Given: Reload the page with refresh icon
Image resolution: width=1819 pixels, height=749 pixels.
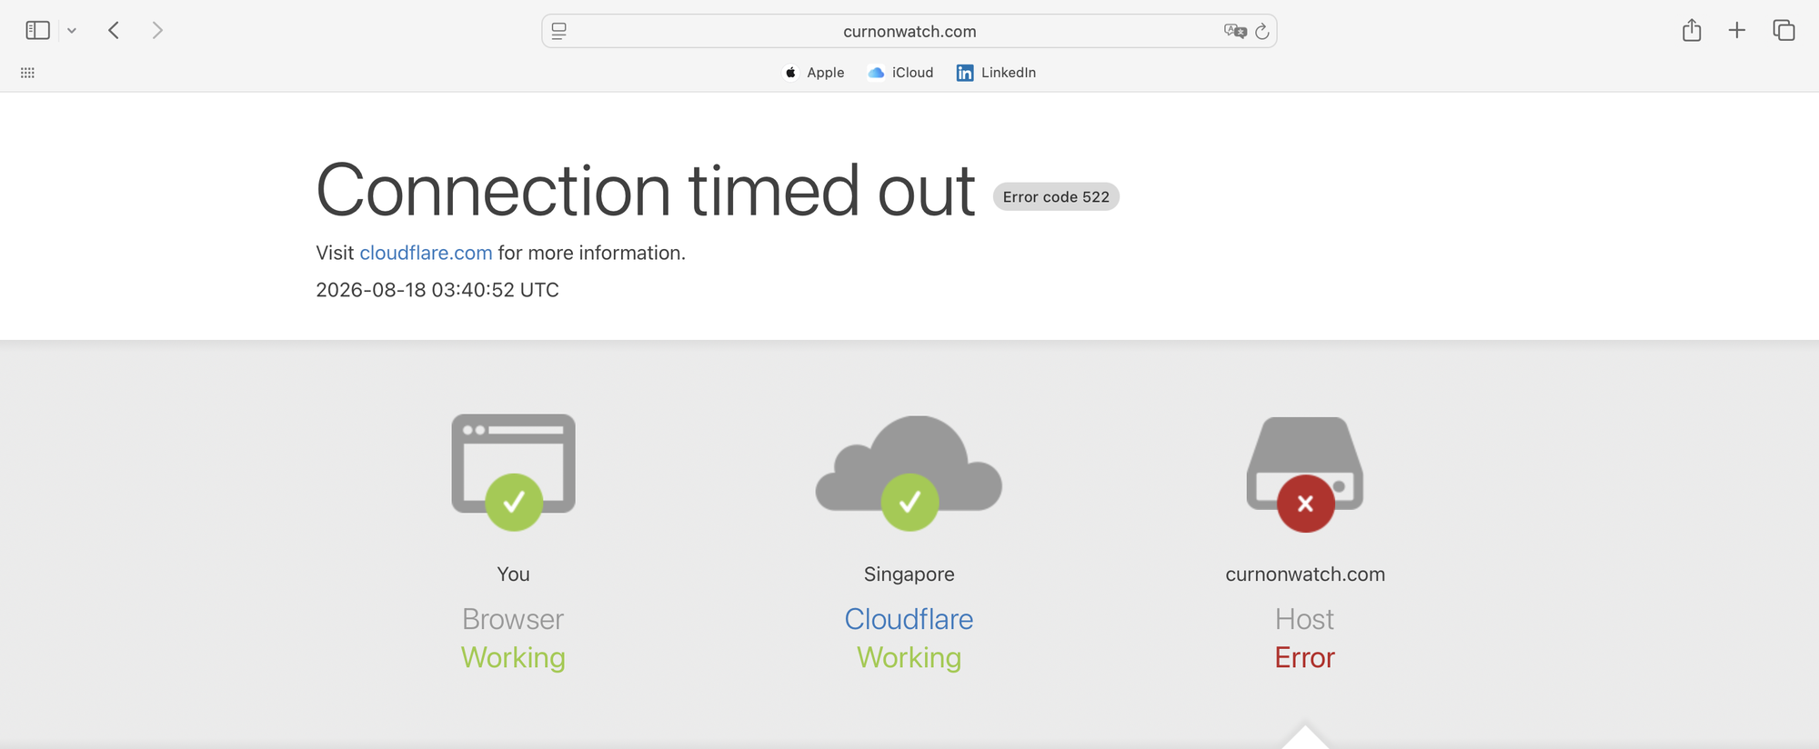Looking at the screenshot, I should [1262, 31].
